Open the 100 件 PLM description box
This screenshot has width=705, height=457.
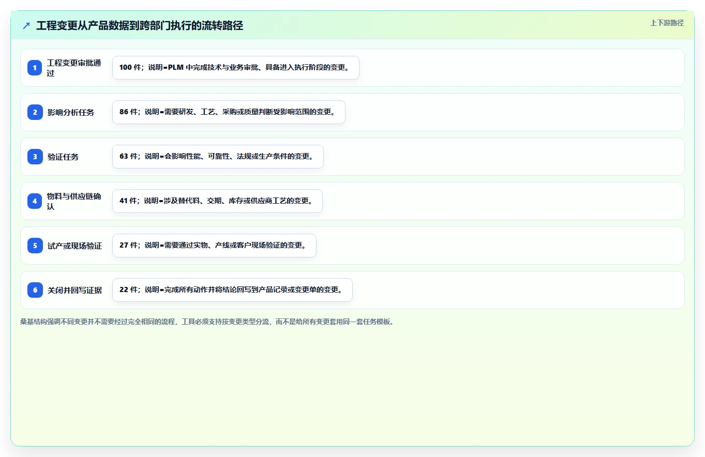point(236,68)
